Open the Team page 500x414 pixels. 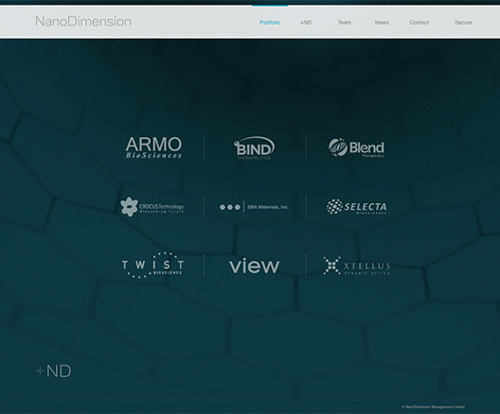click(345, 23)
